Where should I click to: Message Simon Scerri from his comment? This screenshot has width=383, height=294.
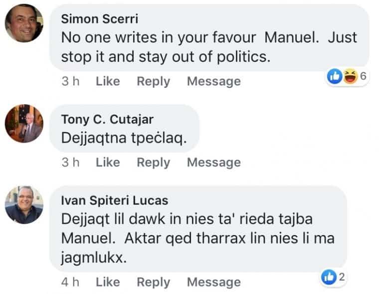tap(213, 81)
